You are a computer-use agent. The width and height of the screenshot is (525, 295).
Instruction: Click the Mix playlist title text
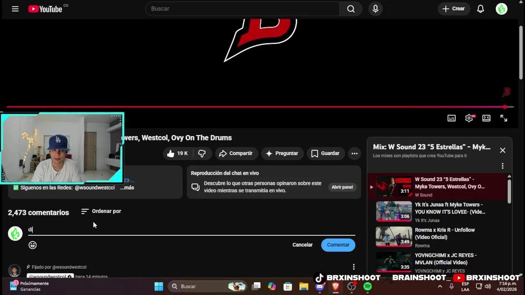tap(431, 147)
